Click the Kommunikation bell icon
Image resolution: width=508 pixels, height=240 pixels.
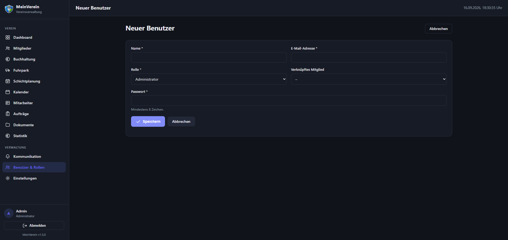point(8,156)
